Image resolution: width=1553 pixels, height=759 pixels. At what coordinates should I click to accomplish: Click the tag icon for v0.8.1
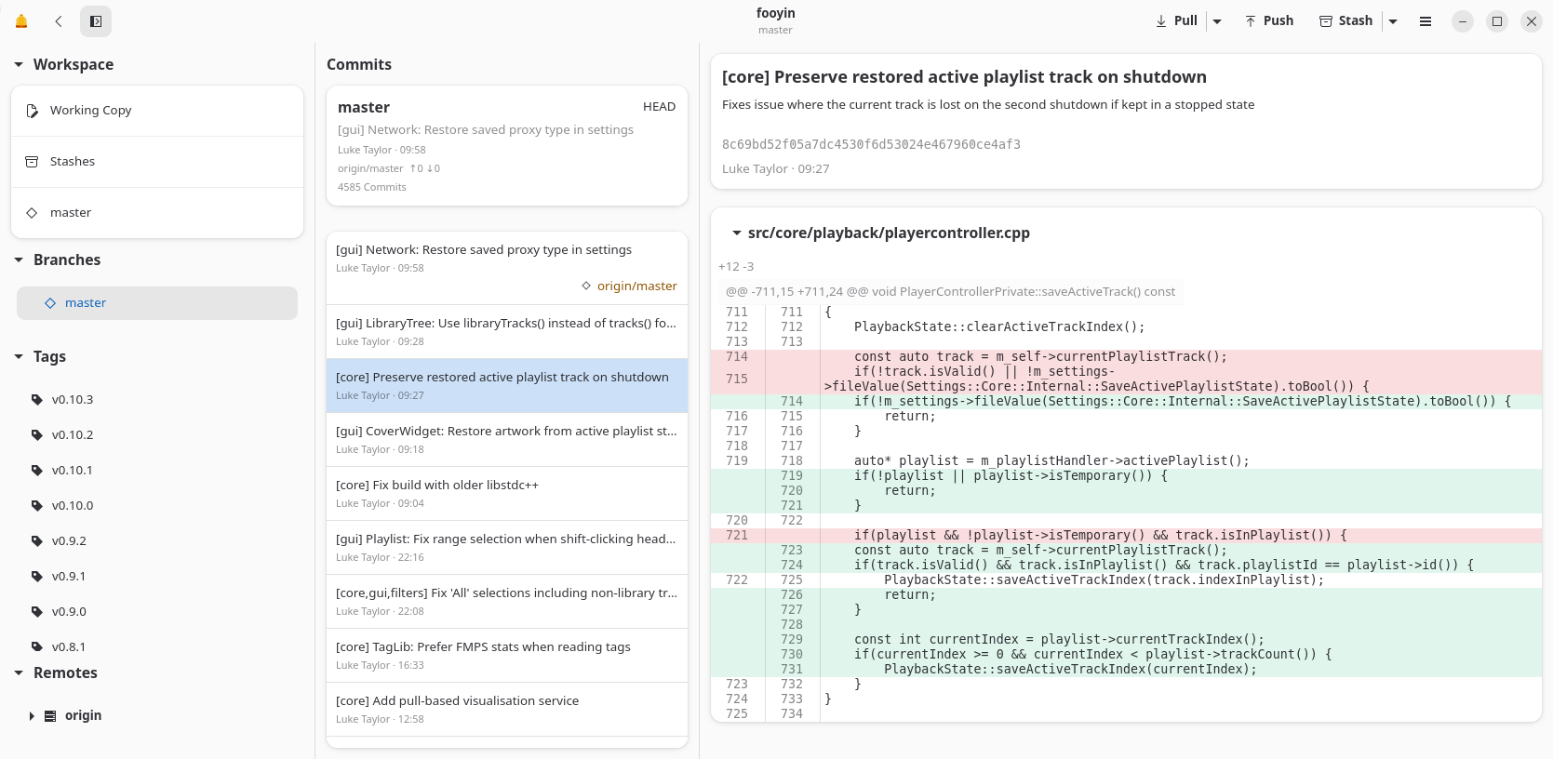pos(37,647)
